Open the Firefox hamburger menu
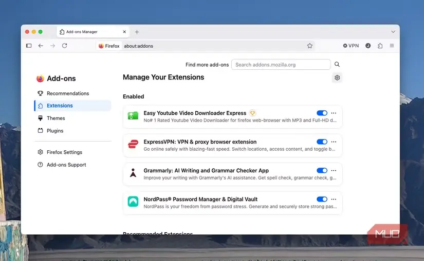Image resolution: width=424 pixels, height=261 pixels. [392, 46]
